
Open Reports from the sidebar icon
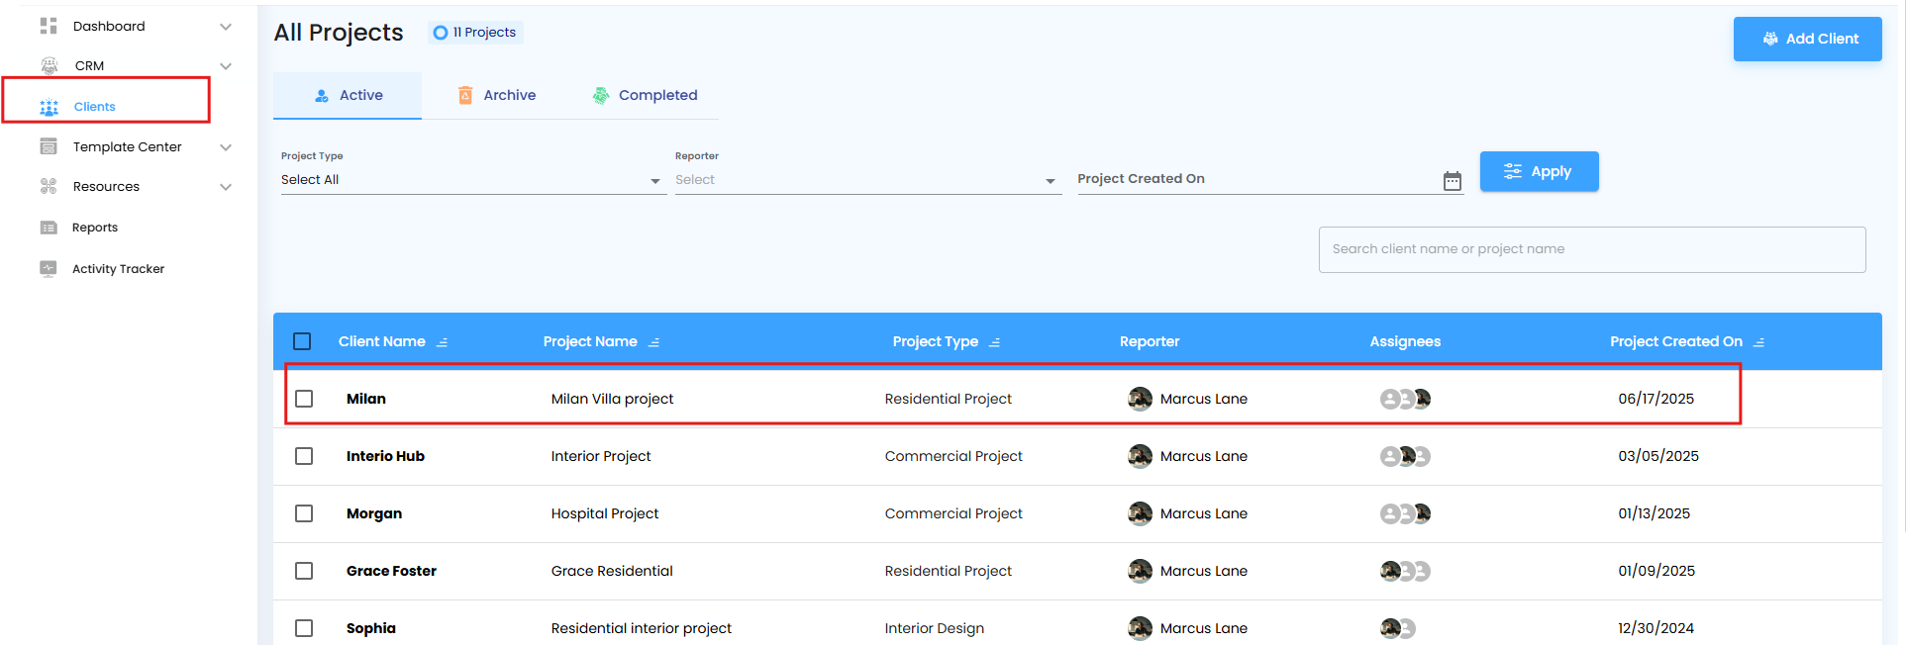[49, 228]
